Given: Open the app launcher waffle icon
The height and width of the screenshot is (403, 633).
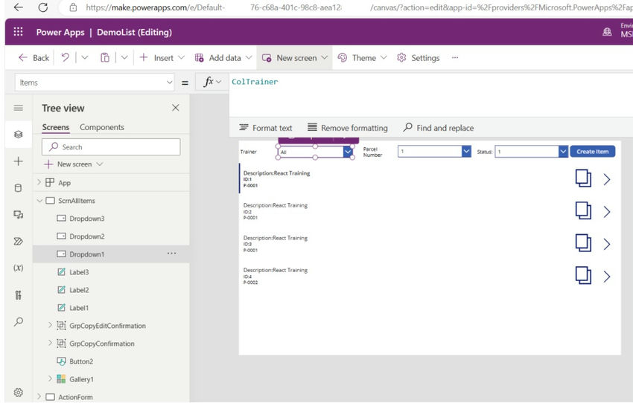Looking at the screenshot, I should tap(18, 32).
